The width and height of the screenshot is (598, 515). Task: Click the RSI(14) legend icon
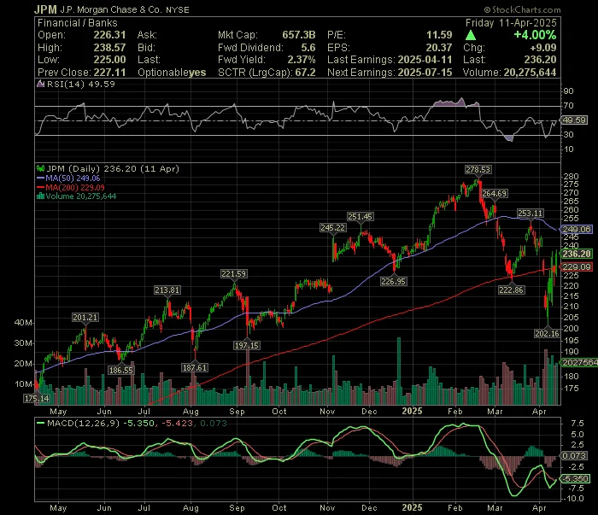(x=40, y=84)
